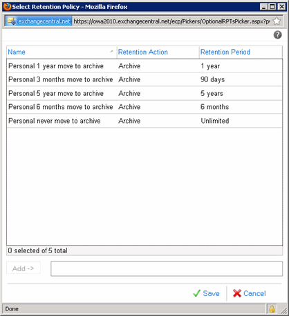Click the Cancel link
Viewport: 289px width, 316px height.
tap(254, 293)
